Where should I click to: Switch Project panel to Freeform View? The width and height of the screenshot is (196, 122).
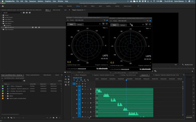(x=11, y=118)
